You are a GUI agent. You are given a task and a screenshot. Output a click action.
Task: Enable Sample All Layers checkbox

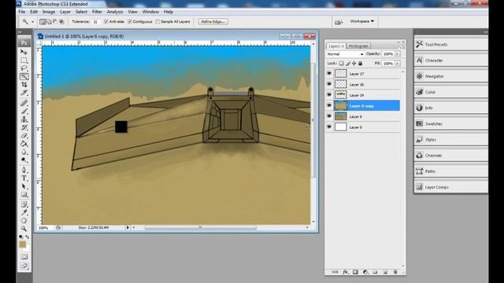point(157,21)
